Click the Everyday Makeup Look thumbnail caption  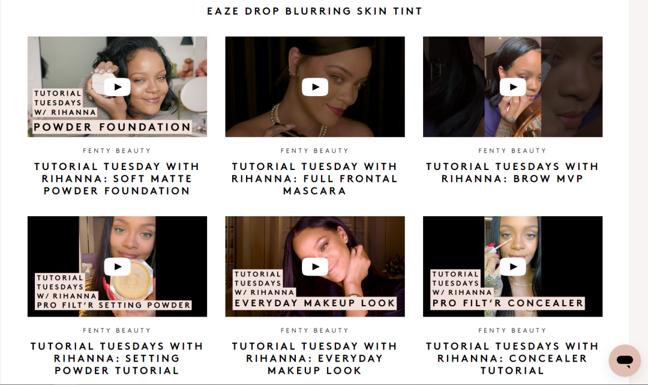pos(315,303)
